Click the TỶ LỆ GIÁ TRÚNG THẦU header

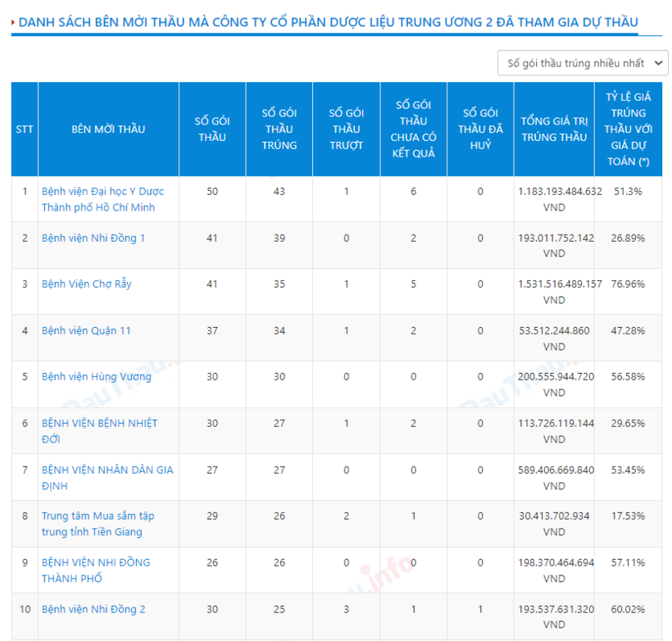pyautogui.click(x=629, y=129)
